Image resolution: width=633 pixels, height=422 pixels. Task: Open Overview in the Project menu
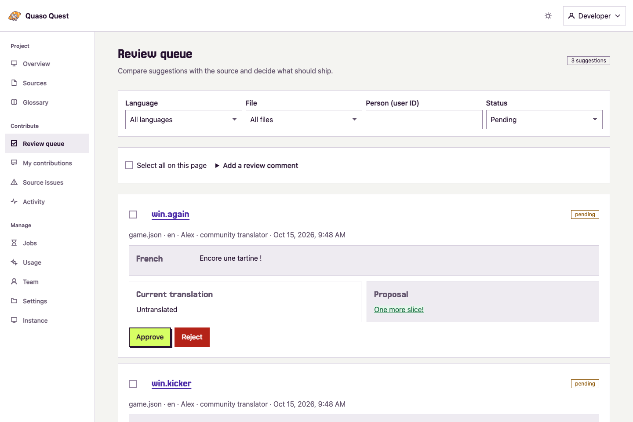(x=47, y=64)
